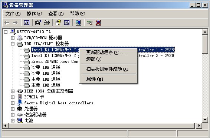
Task: Click the Help question mark toolbar icon
Action: coord(58,23)
